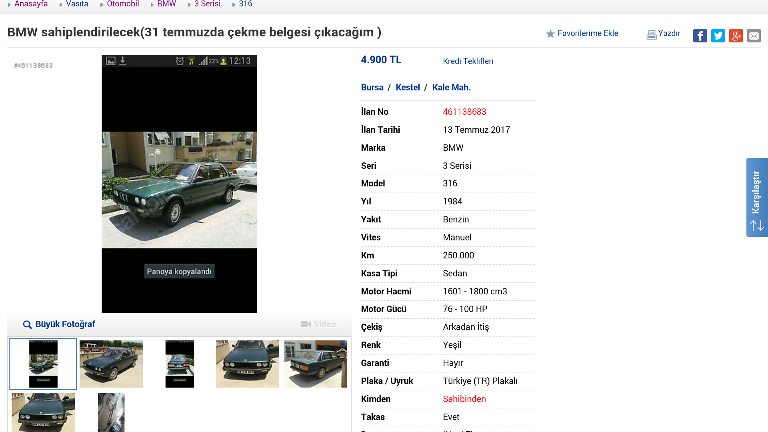Select fourth thumbnail showing front grille close-up

(x=248, y=364)
